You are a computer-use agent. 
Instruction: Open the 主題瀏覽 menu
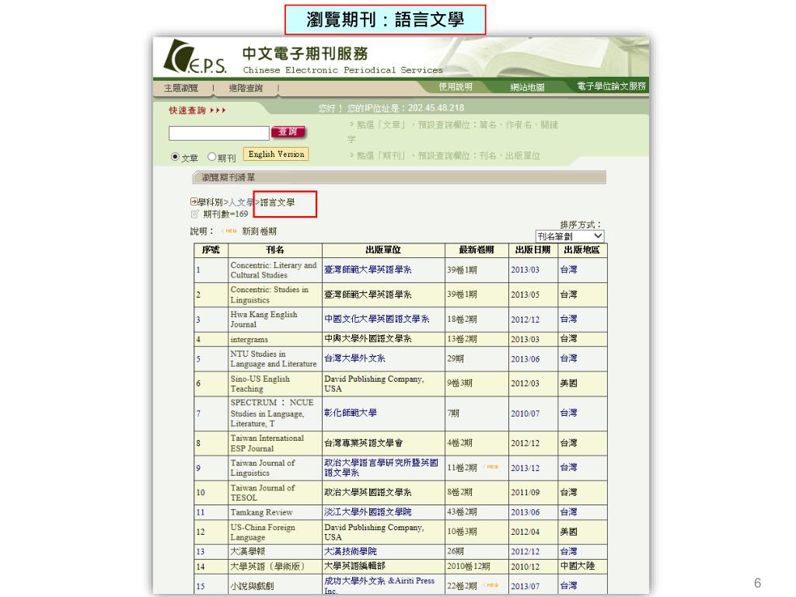coord(181,89)
